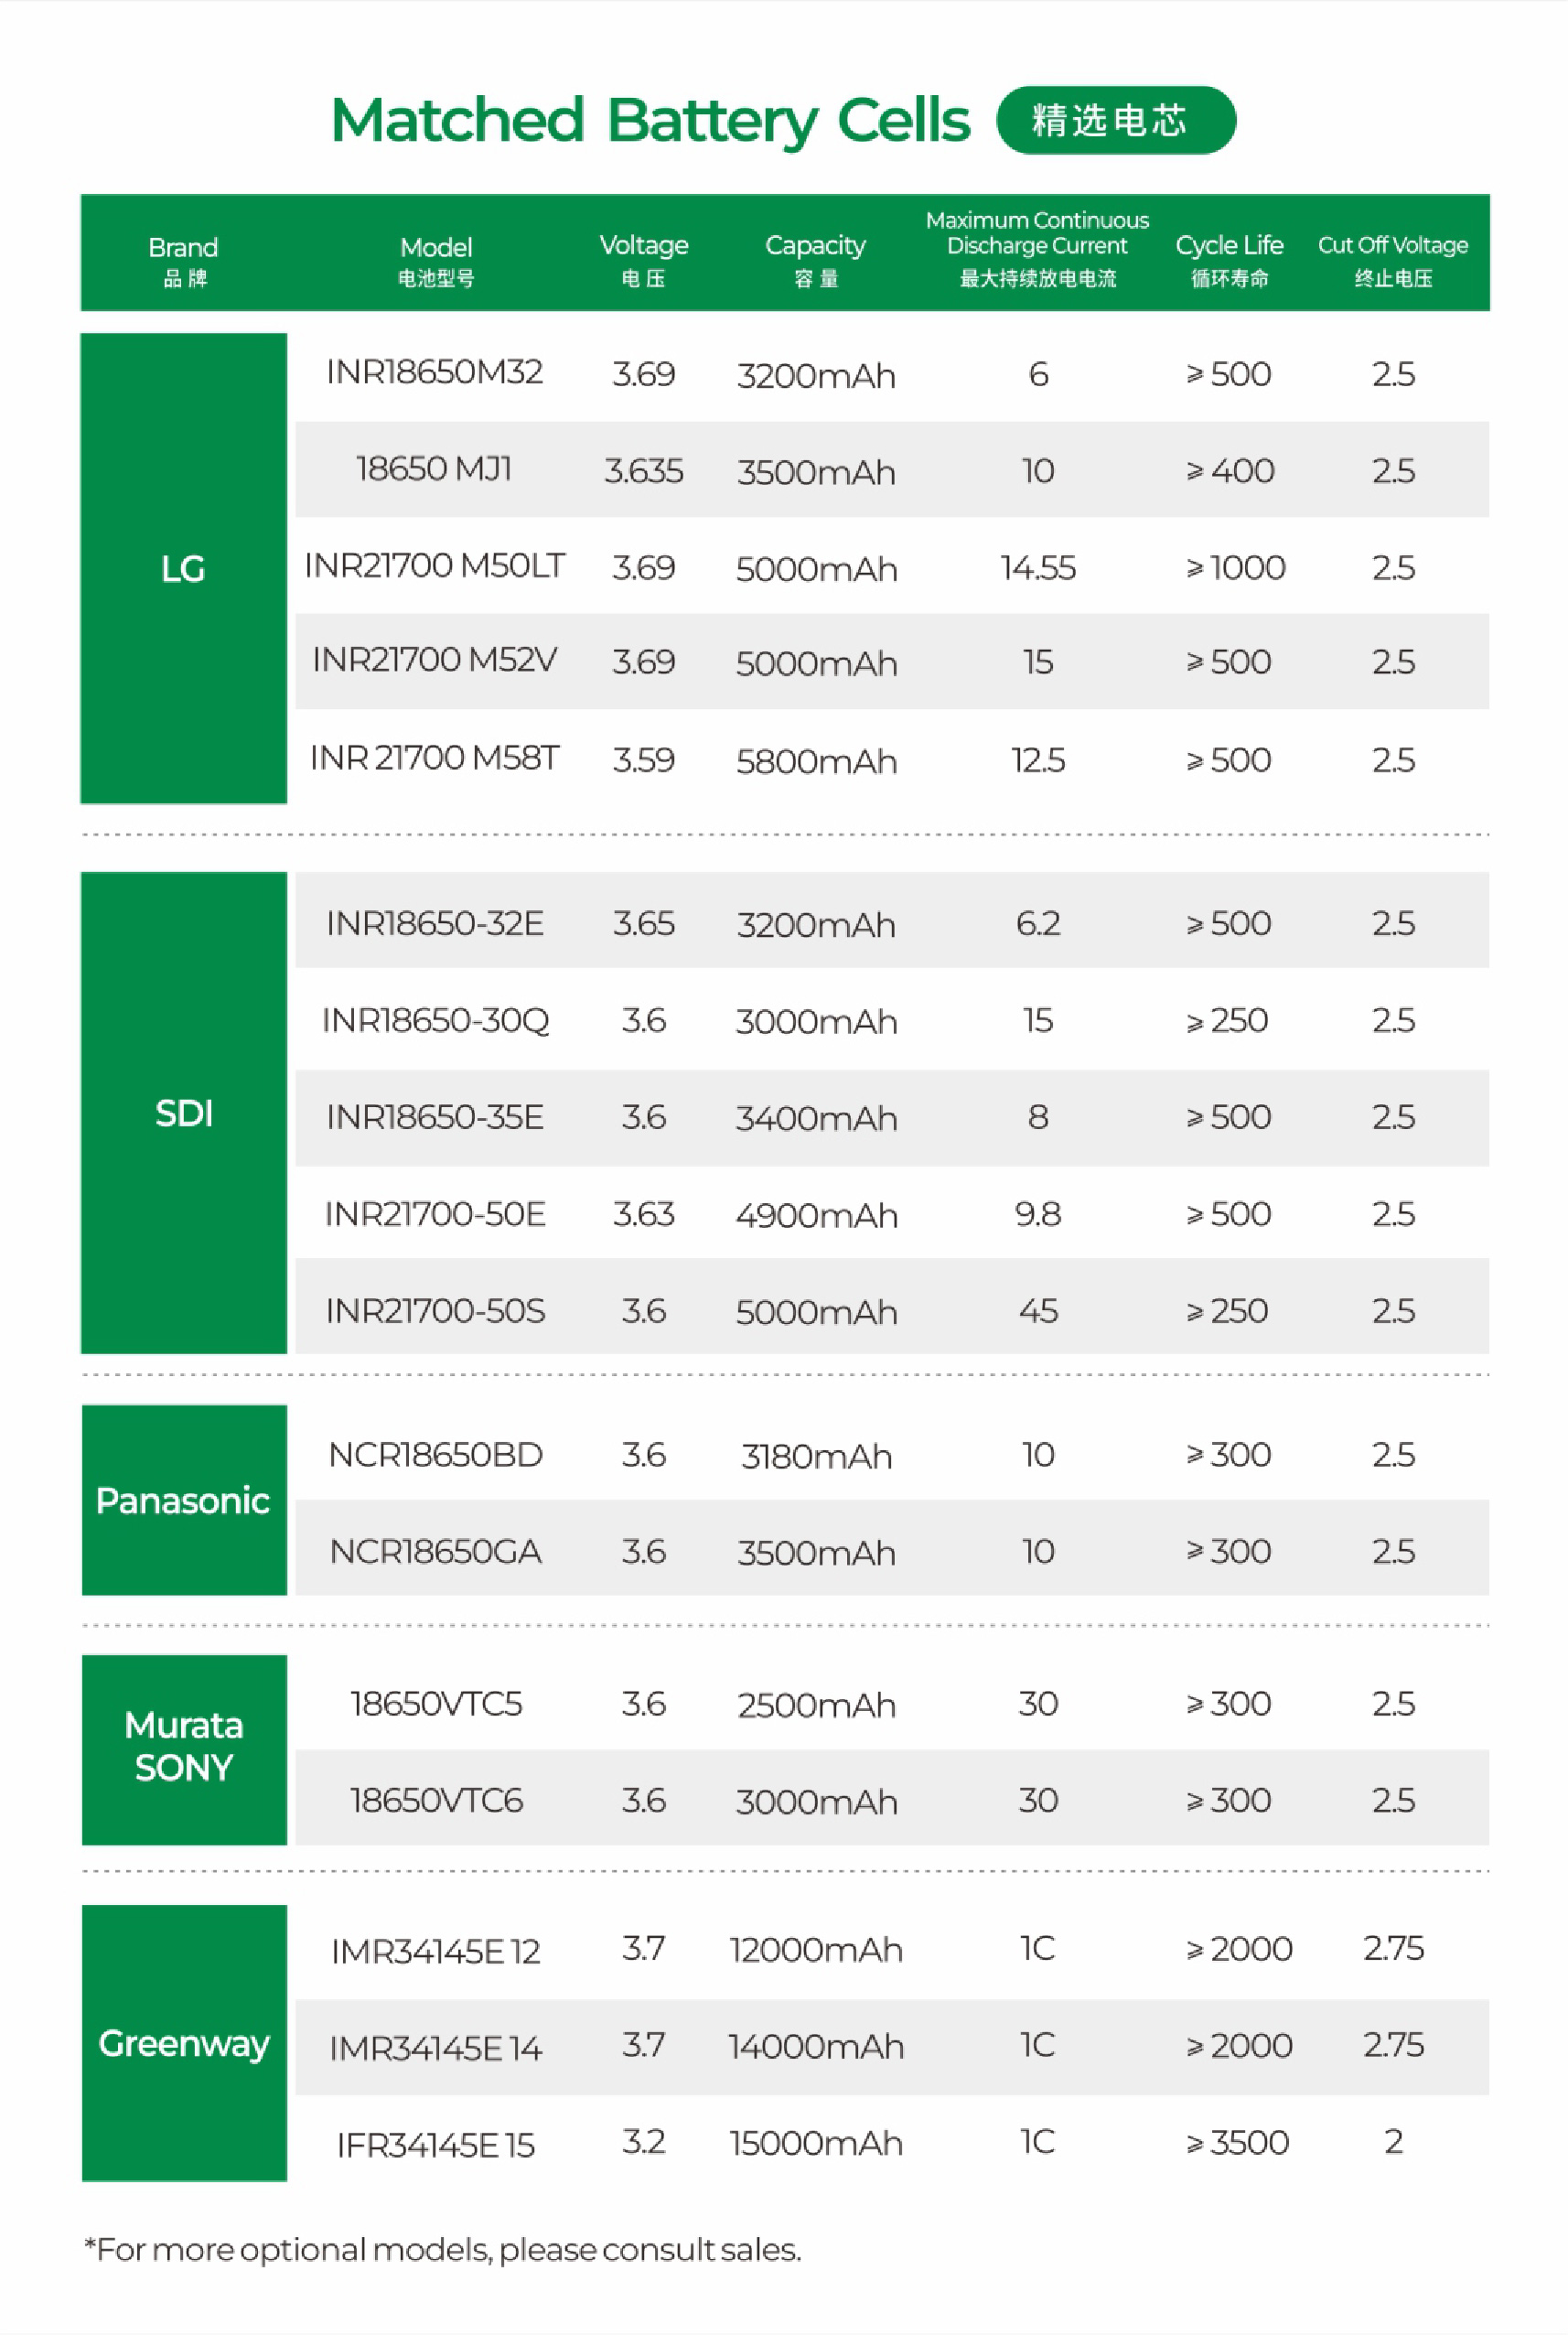1568x2335 pixels.
Task: Click the Maximum Continuous Discharge Current header
Action: [1037, 247]
